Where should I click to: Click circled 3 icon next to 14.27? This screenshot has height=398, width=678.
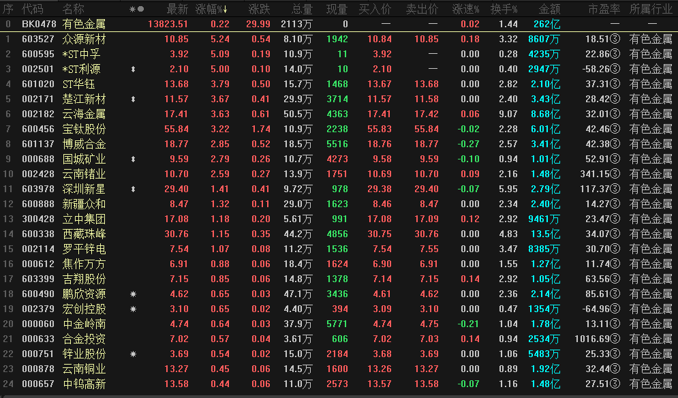[615, 204]
